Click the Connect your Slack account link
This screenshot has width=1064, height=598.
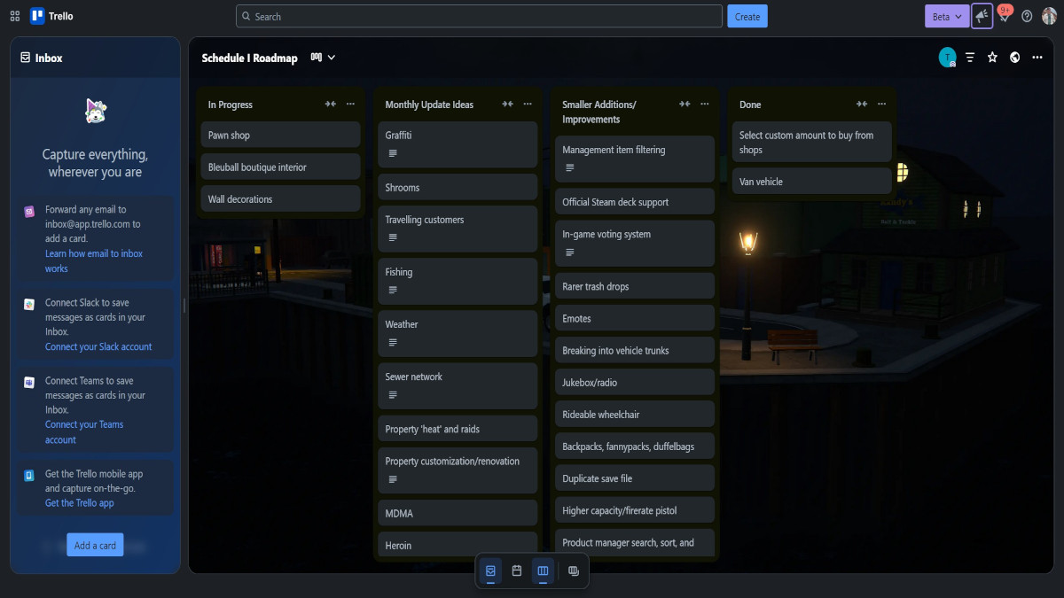tap(98, 346)
